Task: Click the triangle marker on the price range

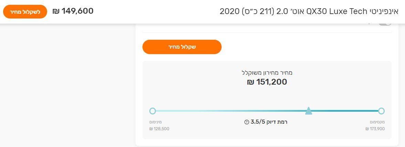Action: click(309, 111)
